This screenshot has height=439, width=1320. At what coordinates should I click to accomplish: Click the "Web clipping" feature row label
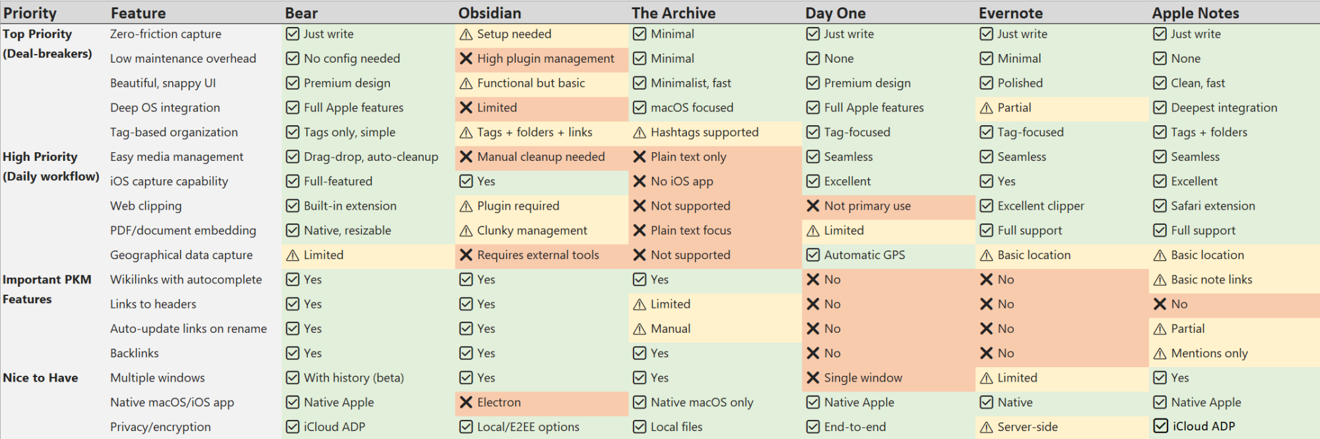coord(146,206)
